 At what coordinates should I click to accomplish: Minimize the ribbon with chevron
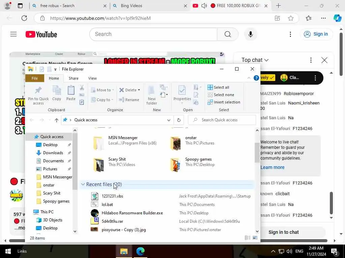click(249, 78)
